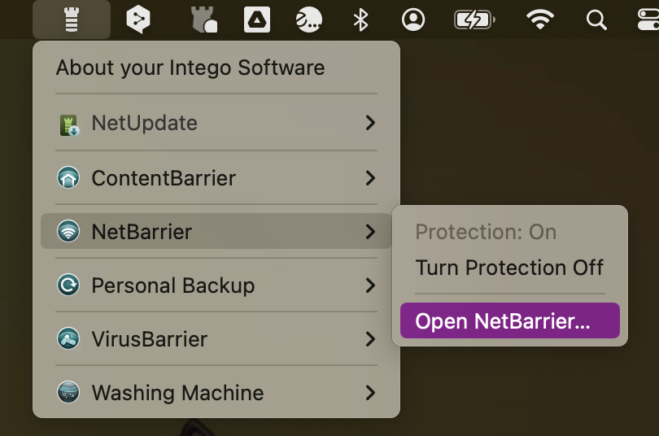
Task: Turn Protection Off for NetBarrier
Action: [x=510, y=268]
